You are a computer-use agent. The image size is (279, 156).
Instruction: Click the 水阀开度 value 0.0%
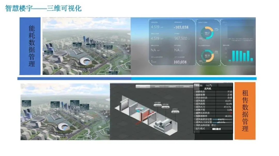click(x=230, y=110)
